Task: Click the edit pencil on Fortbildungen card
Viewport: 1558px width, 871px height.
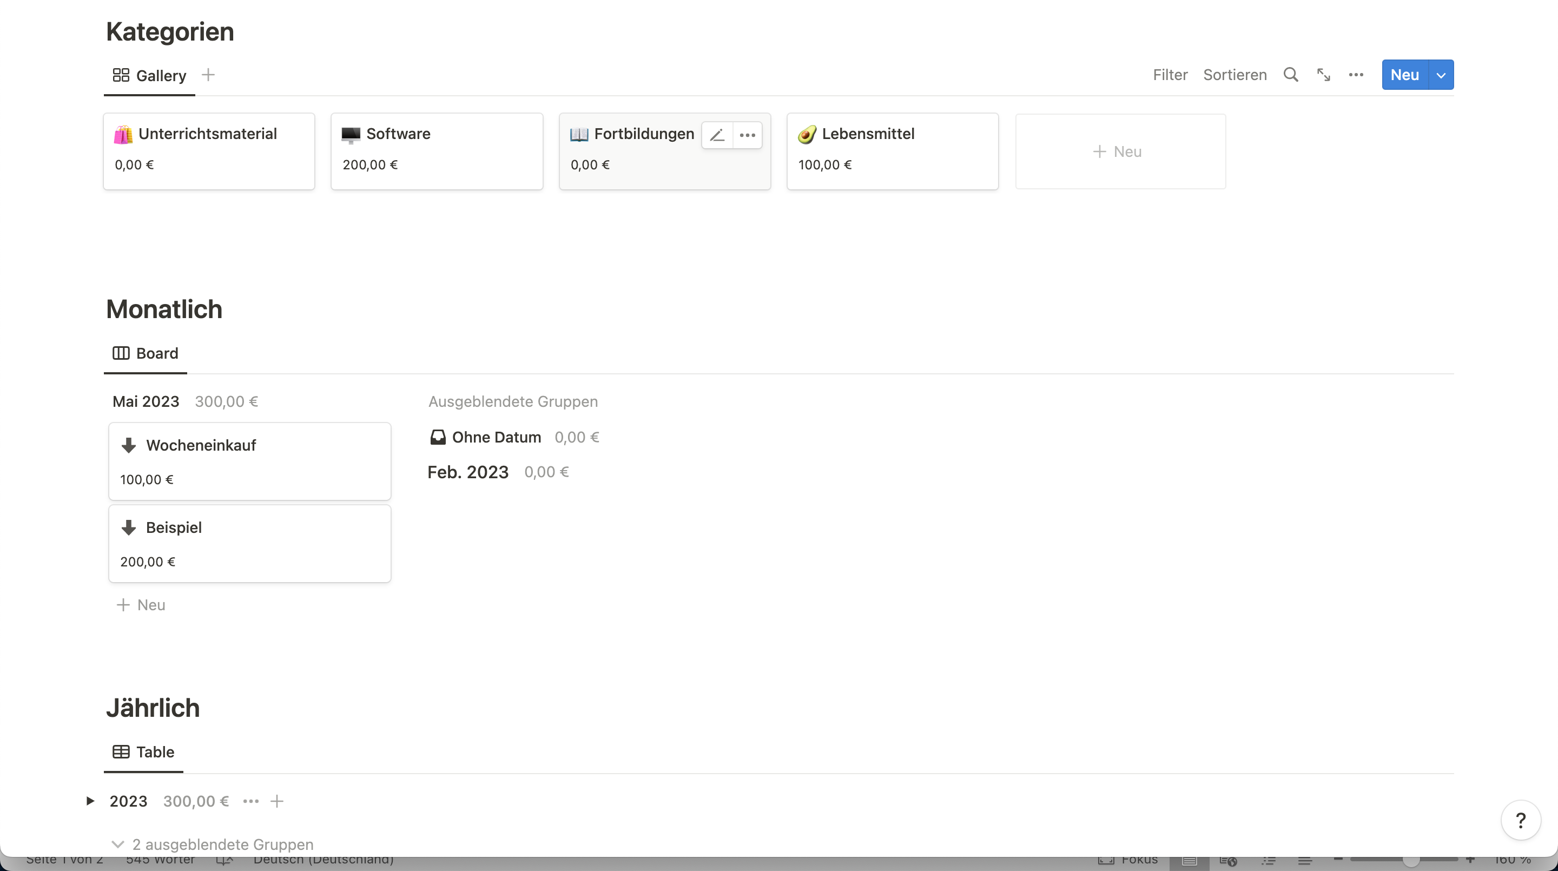Action: coord(717,135)
